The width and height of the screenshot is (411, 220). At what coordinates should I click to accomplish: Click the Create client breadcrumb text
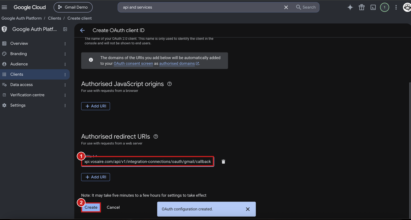click(x=80, y=18)
